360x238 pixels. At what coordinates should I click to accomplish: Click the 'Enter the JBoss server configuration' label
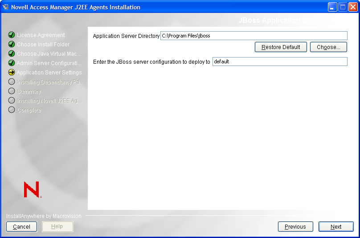pyautogui.click(x=151, y=62)
